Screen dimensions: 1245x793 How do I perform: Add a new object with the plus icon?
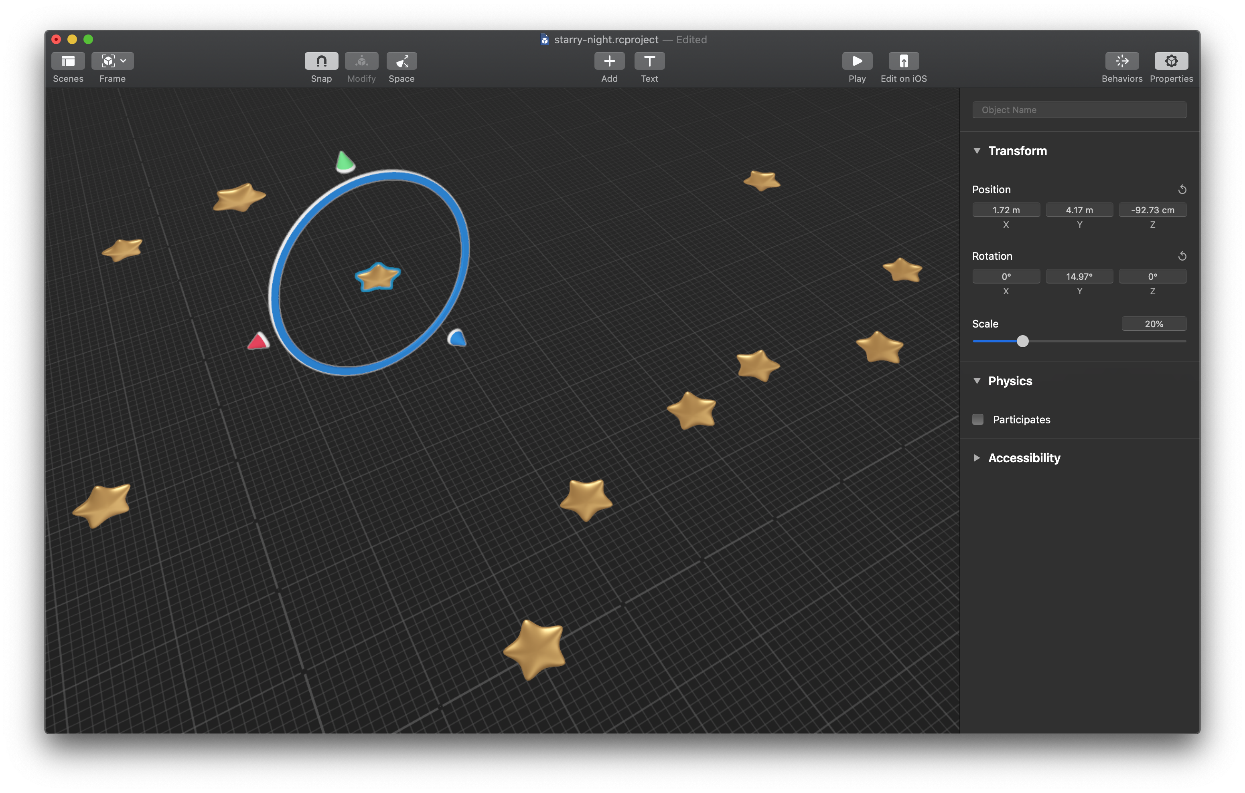(x=609, y=61)
